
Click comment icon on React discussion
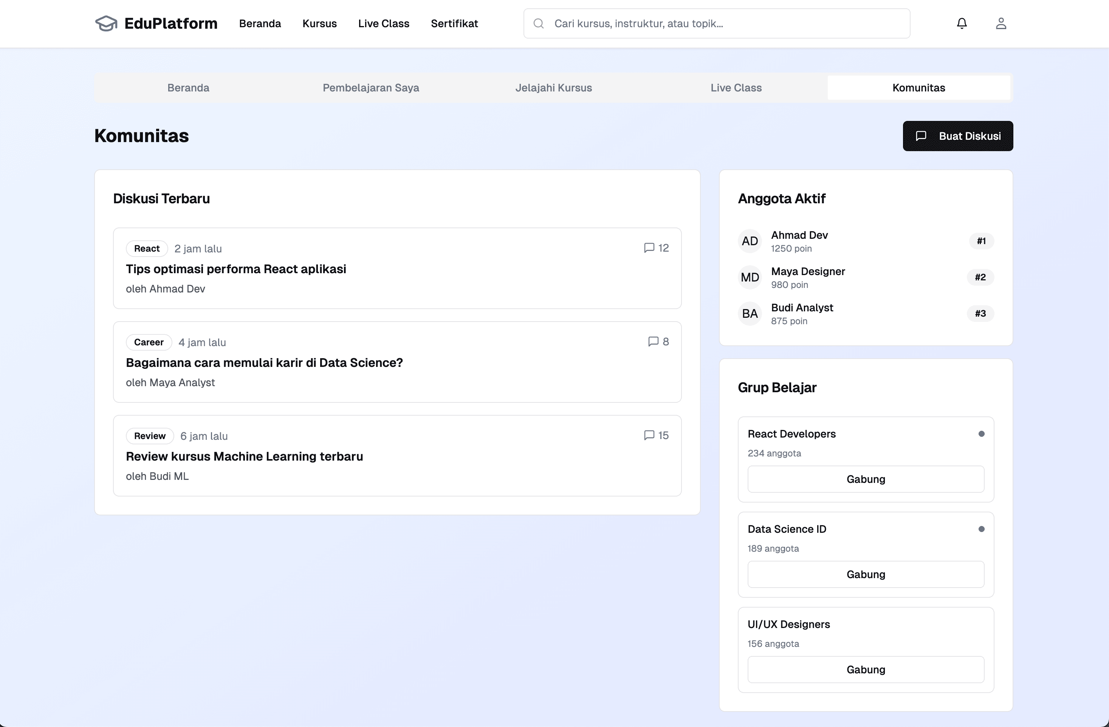(x=649, y=248)
